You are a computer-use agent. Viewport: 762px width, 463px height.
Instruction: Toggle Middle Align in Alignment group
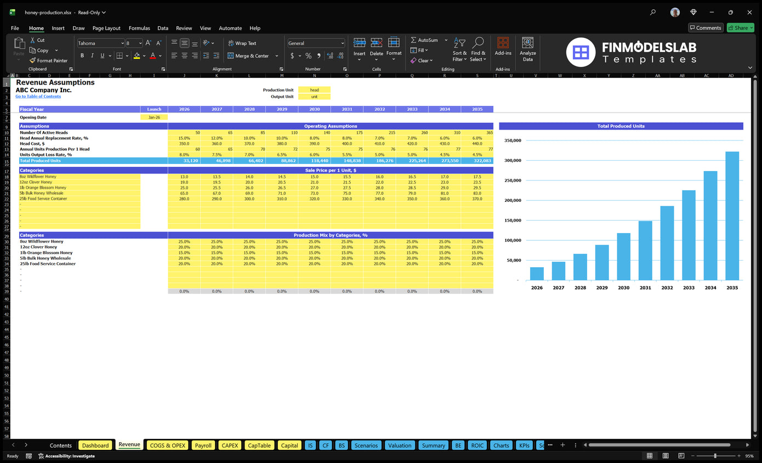[185, 43]
